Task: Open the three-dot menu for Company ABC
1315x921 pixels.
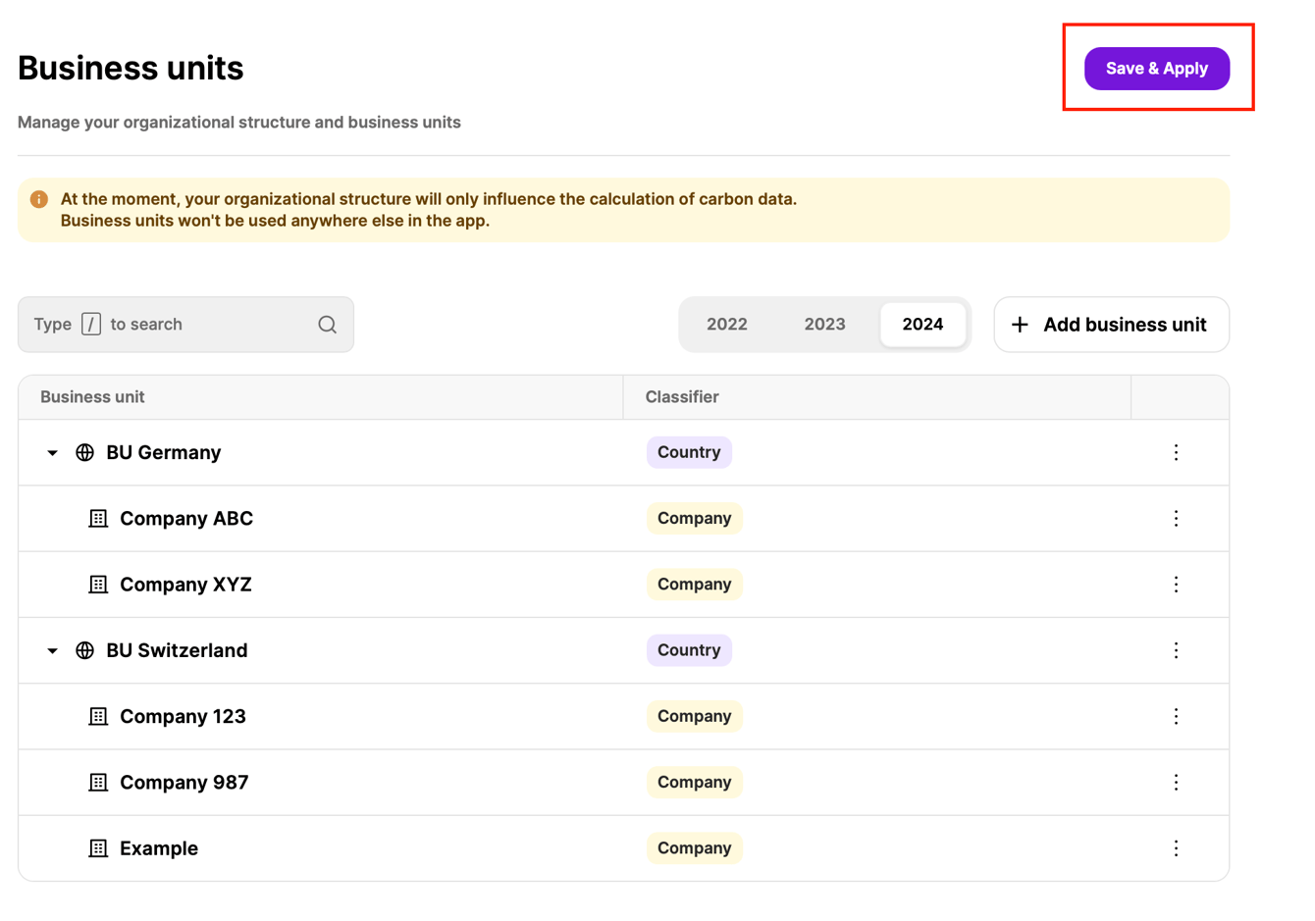Action: point(1176,518)
